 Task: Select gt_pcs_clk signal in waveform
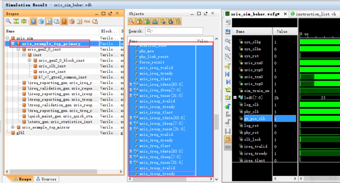[254, 118]
